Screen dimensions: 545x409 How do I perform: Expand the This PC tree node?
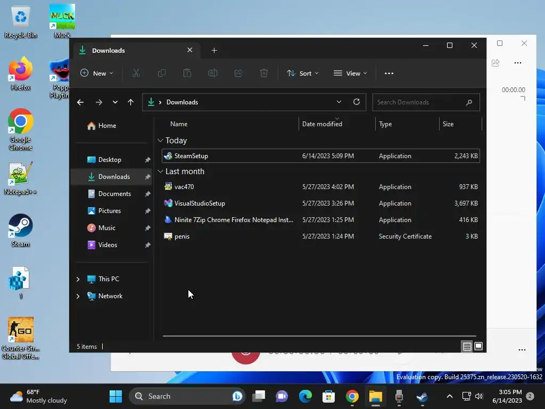[78, 279]
